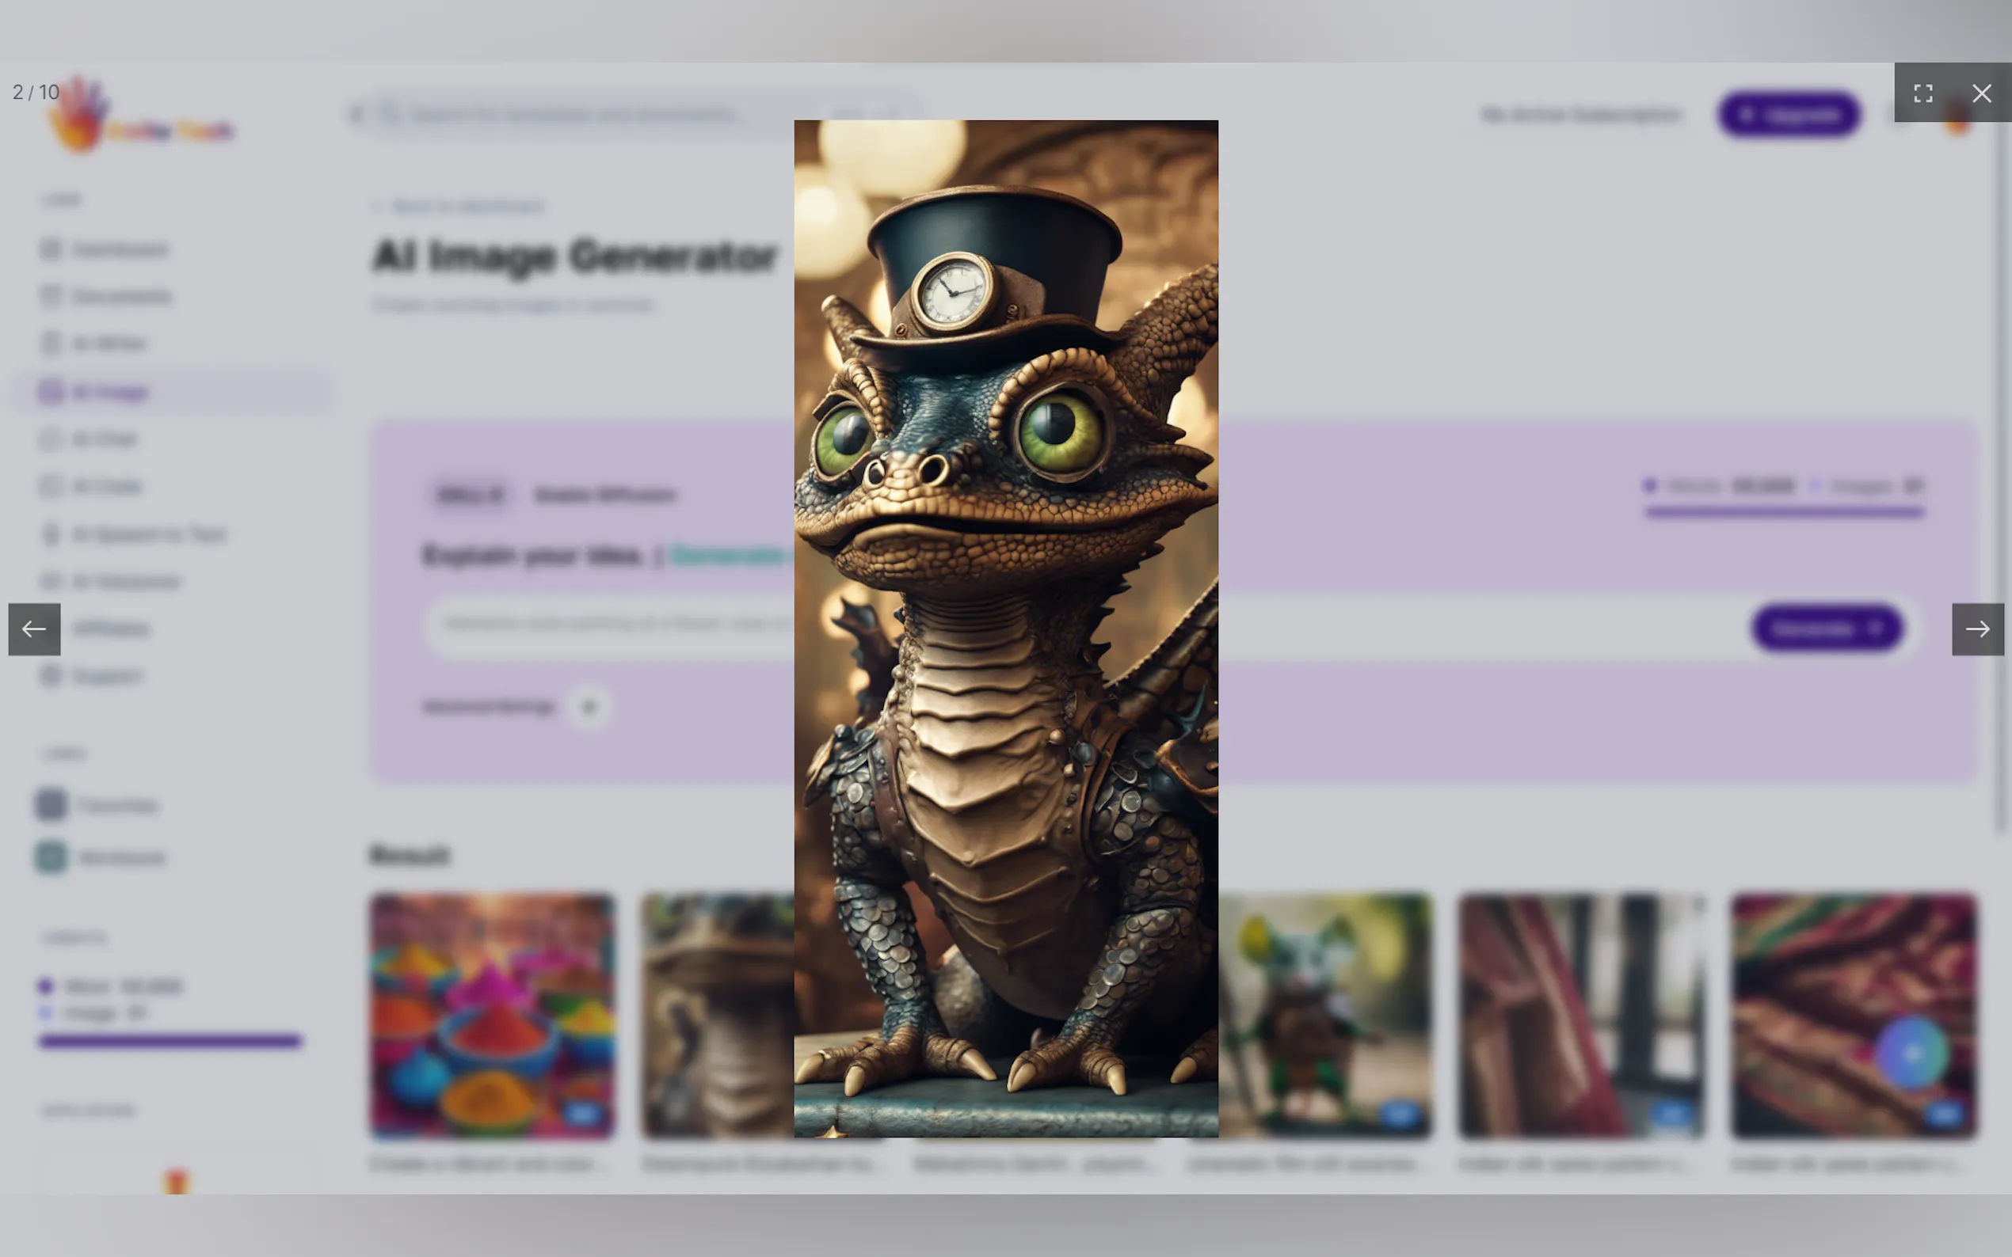Click the AI Speech to Text icon
This screenshot has height=1257, width=2012.
click(x=51, y=534)
